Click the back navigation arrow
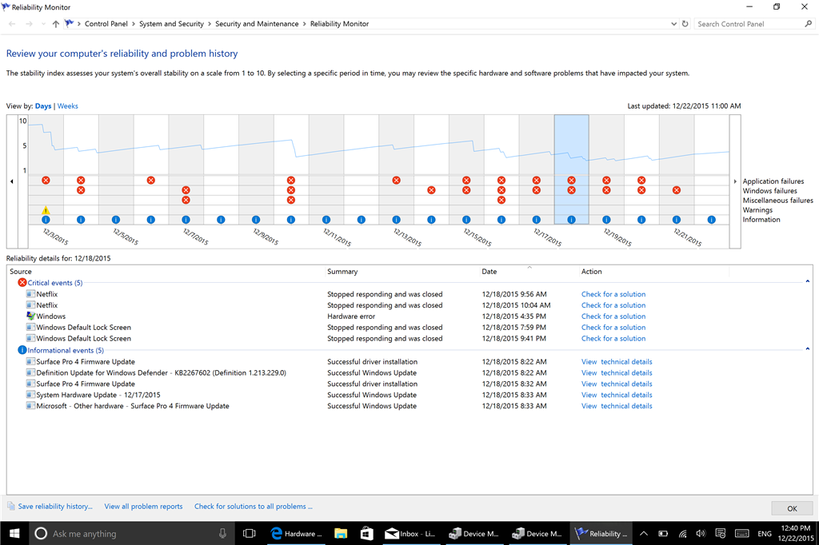This screenshot has height=545, width=819. click(x=10, y=23)
